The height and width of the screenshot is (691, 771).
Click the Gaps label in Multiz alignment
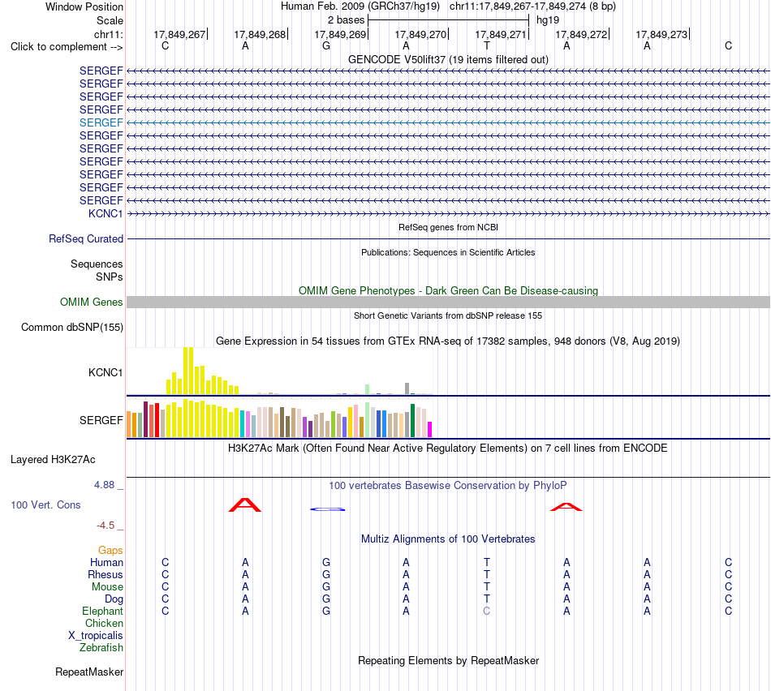(110, 550)
